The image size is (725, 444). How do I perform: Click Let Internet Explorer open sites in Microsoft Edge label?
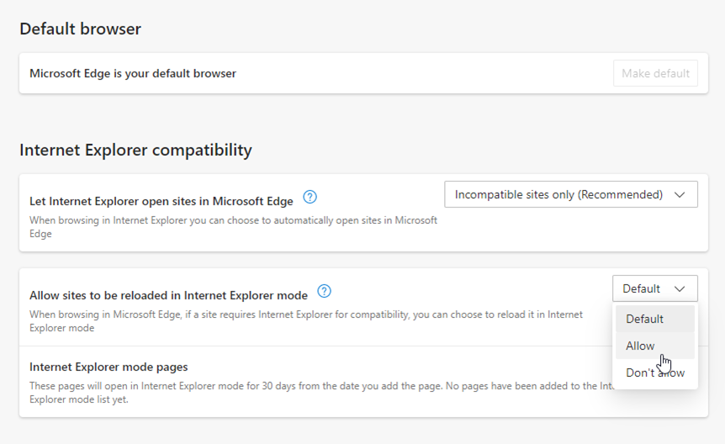tap(161, 201)
